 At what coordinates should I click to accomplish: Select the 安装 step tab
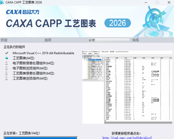(x=91, y=40)
